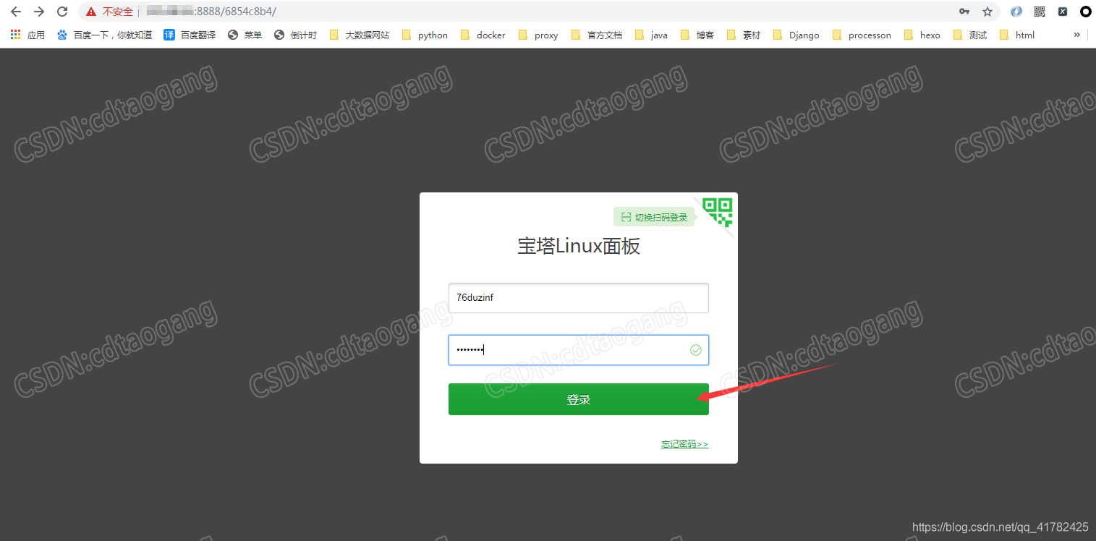Open the 官方文档 bookmark folder

pos(597,35)
